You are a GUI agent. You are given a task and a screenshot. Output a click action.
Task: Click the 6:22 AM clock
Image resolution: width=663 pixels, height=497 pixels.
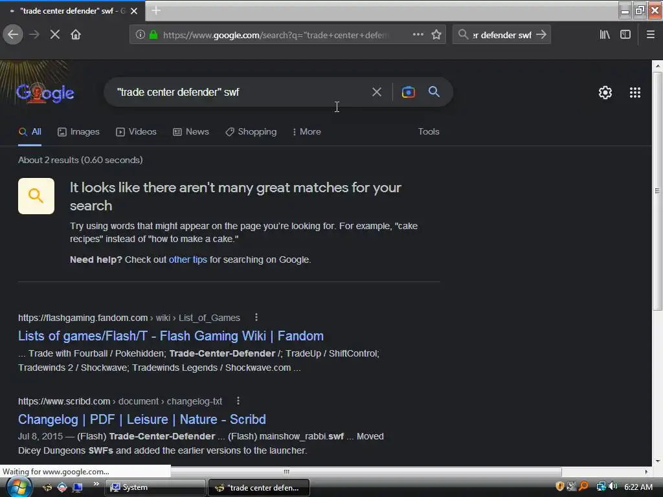click(638, 487)
